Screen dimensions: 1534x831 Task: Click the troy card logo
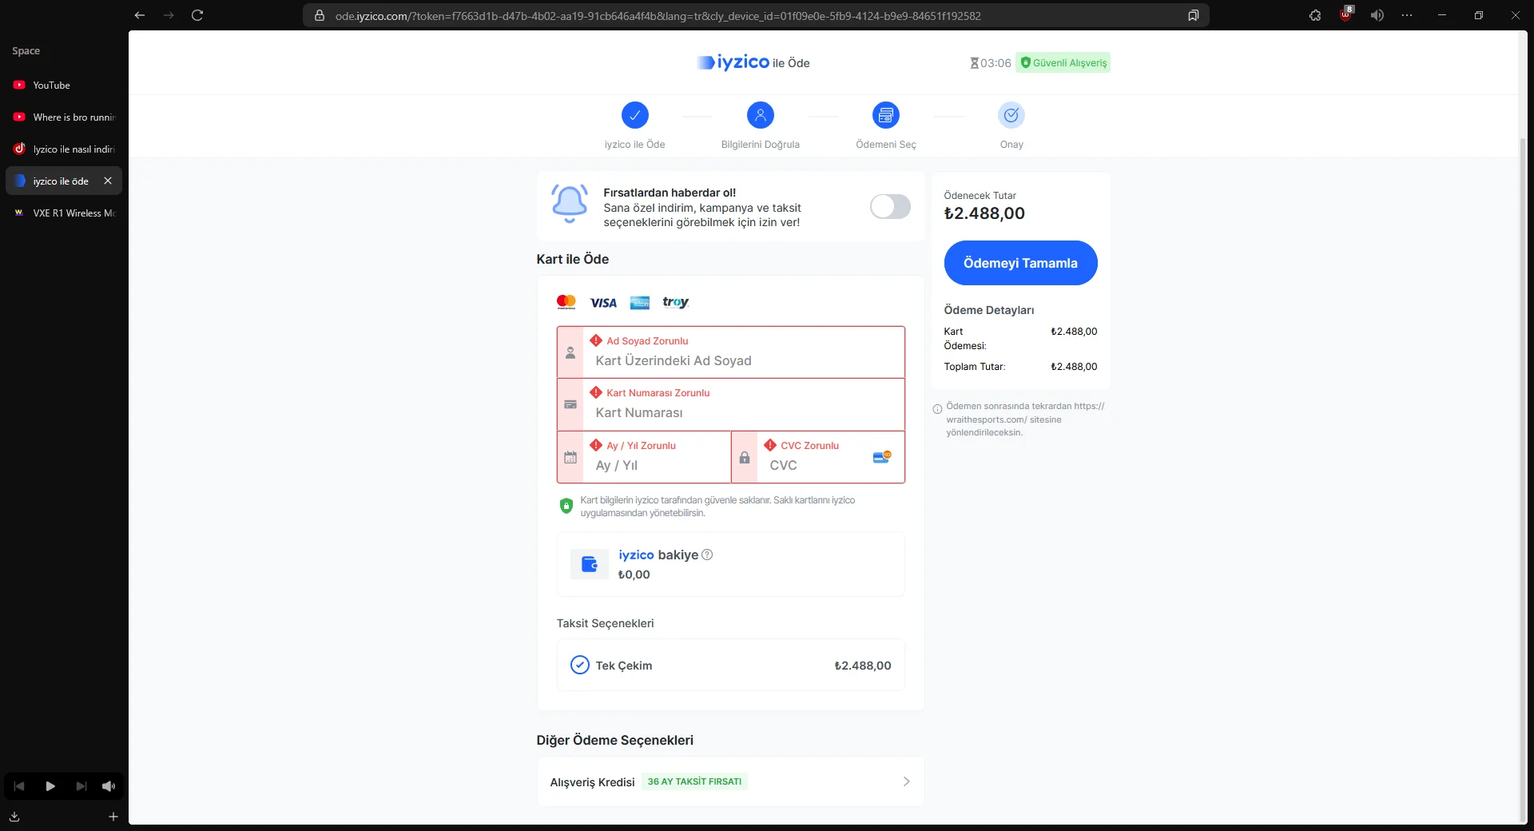coord(676,302)
